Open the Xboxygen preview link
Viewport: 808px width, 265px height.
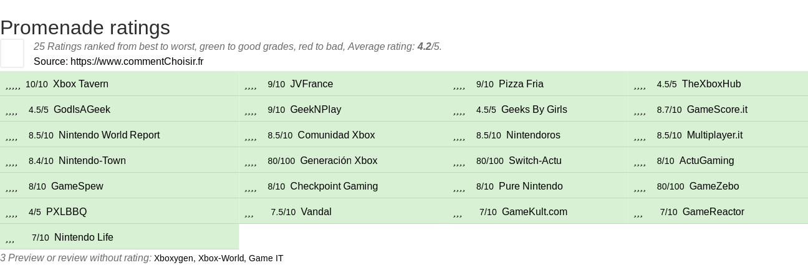(x=173, y=258)
